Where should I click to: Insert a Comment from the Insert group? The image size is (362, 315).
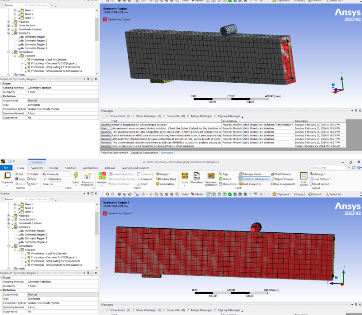tap(145, 179)
